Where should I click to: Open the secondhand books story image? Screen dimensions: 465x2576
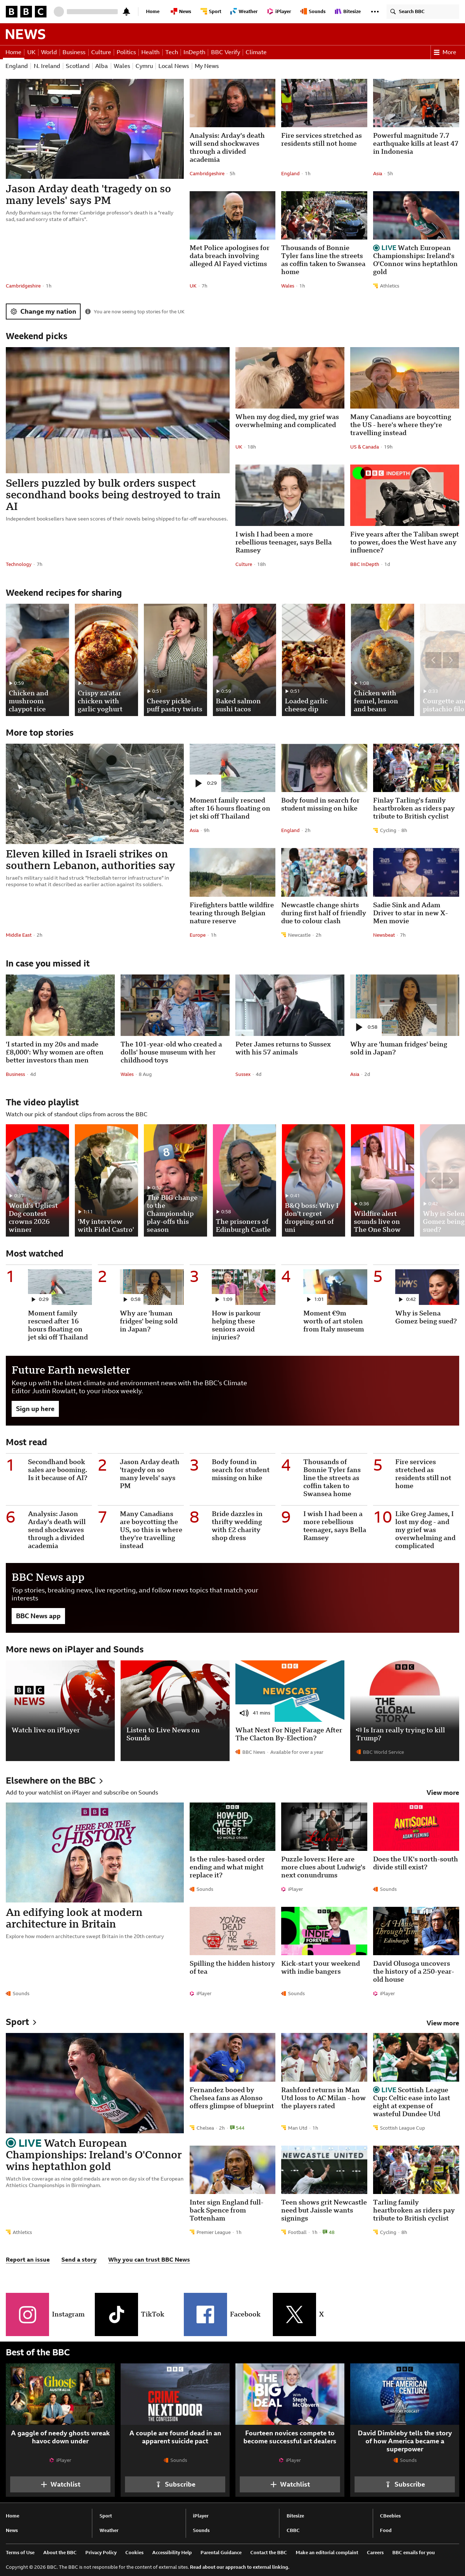118,410
